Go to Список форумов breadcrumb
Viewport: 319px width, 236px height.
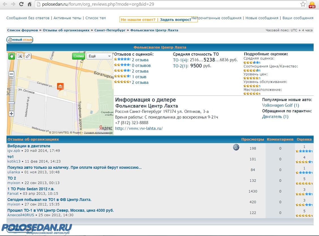[x=23, y=30]
